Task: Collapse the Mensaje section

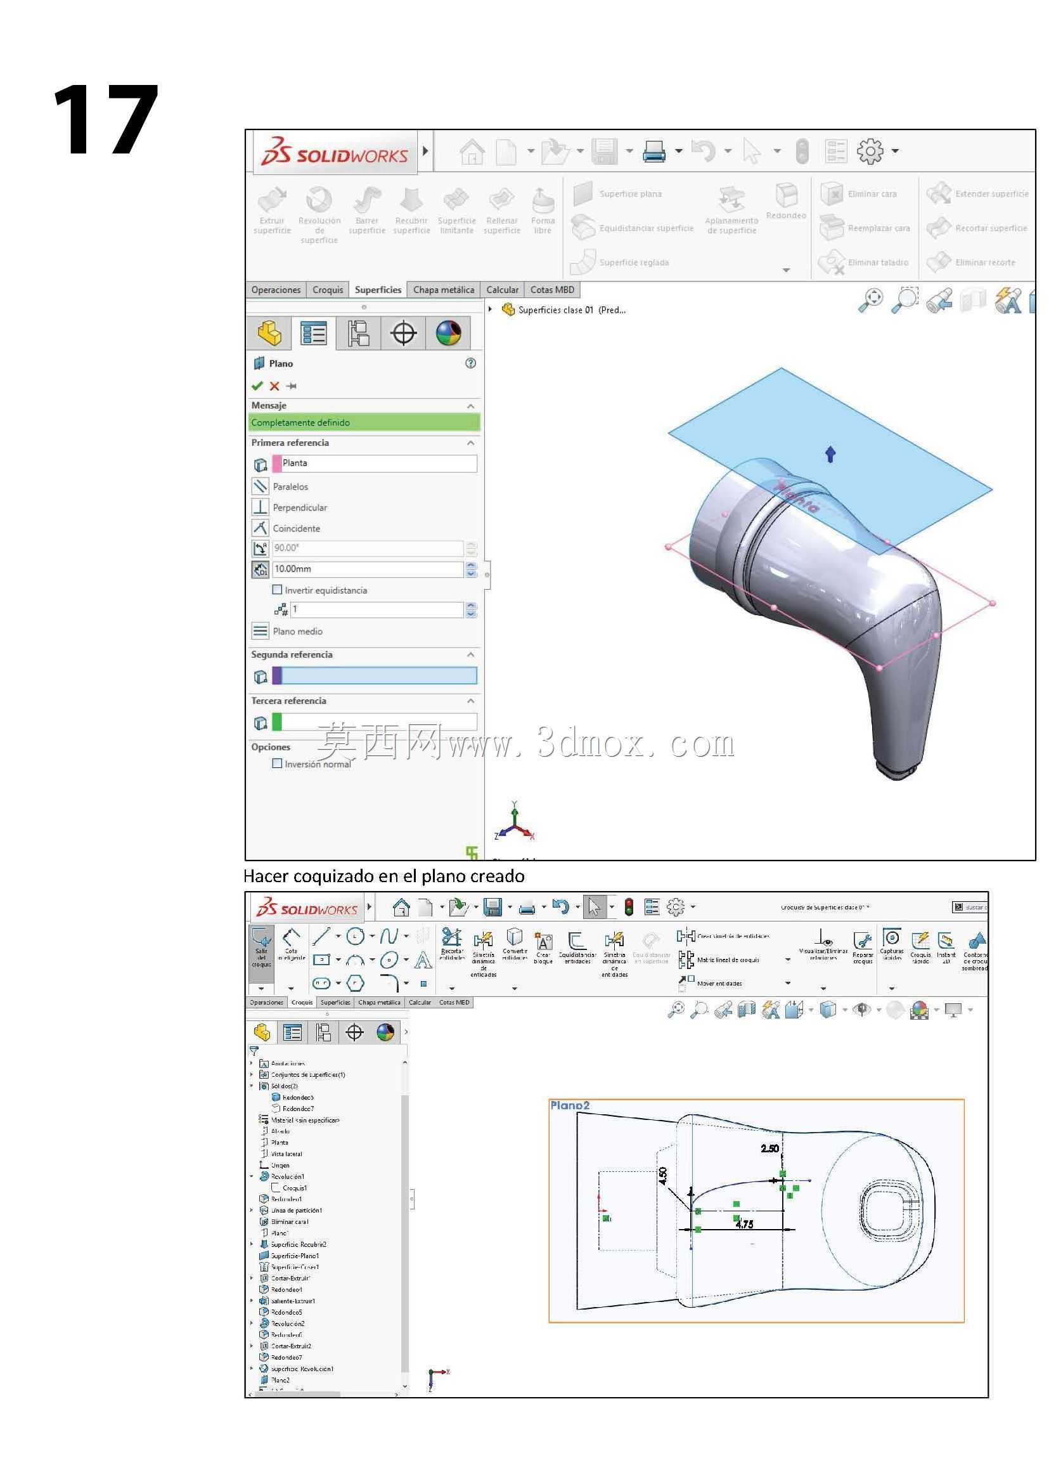Action: coord(471,406)
